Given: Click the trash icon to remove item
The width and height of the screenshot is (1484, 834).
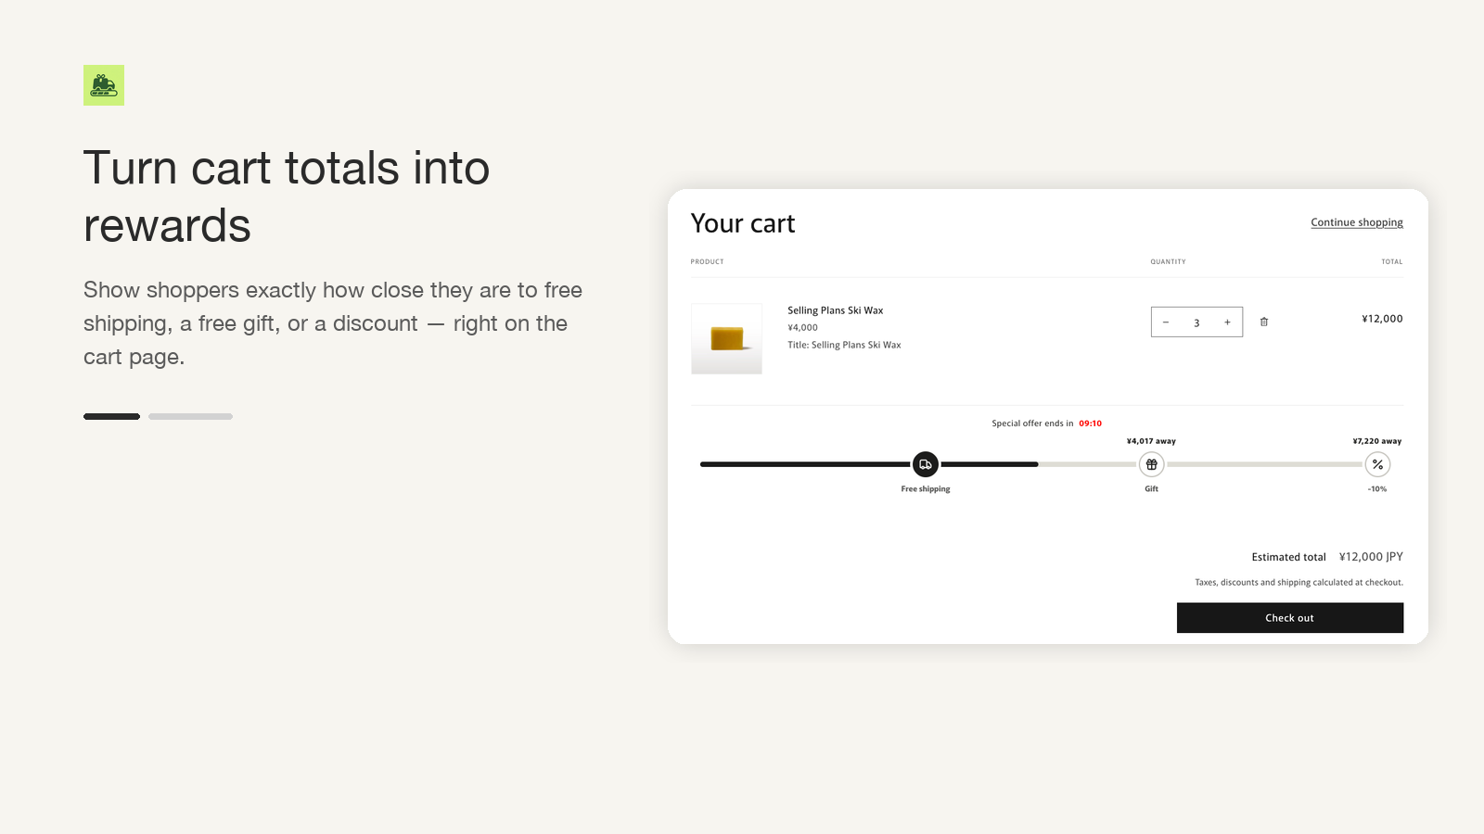Looking at the screenshot, I should click(x=1263, y=322).
